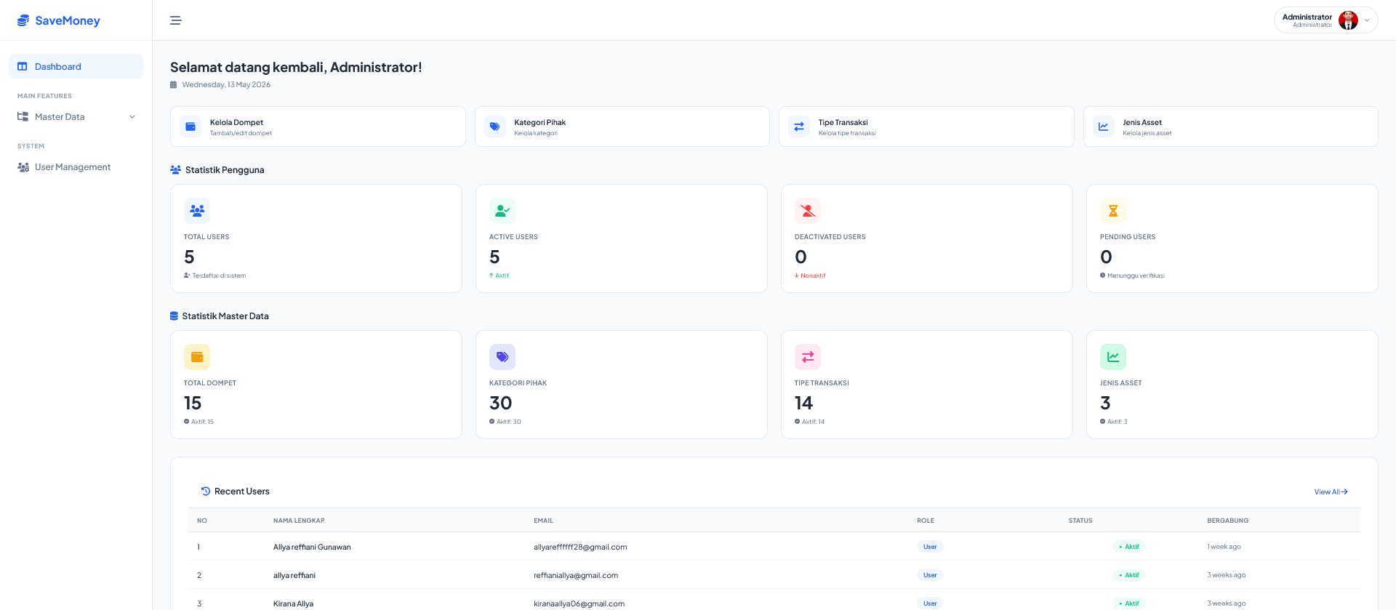Click the calendar icon beside the date
This screenshot has width=1396, height=610.
[173, 85]
